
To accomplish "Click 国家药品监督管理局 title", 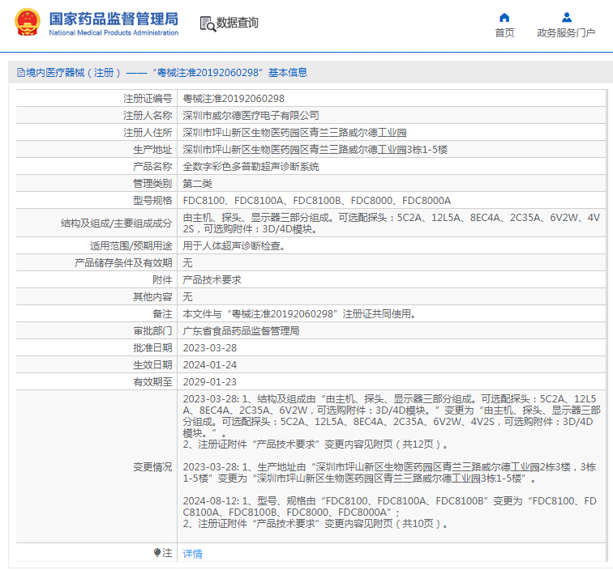I will (x=114, y=19).
